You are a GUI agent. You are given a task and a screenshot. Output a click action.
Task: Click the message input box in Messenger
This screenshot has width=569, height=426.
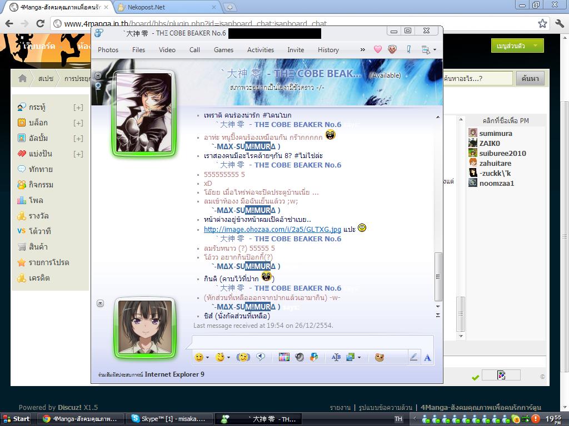coord(312,342)
